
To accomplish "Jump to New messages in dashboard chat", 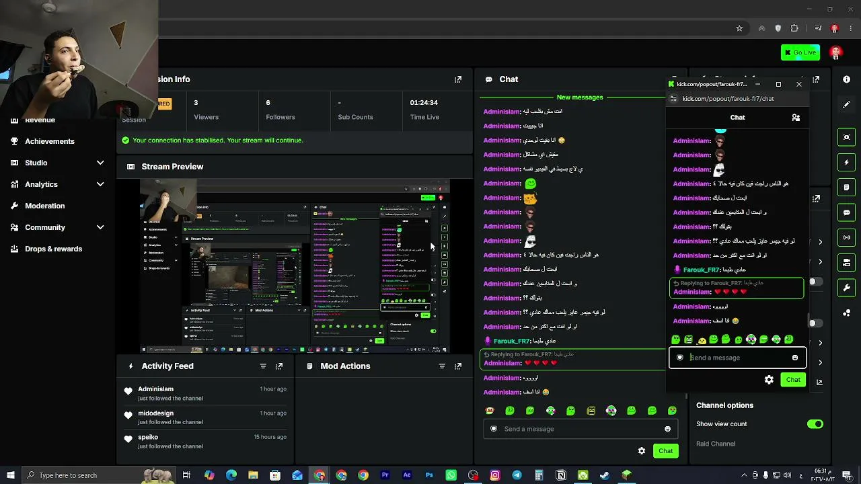I will coord(580,97).
